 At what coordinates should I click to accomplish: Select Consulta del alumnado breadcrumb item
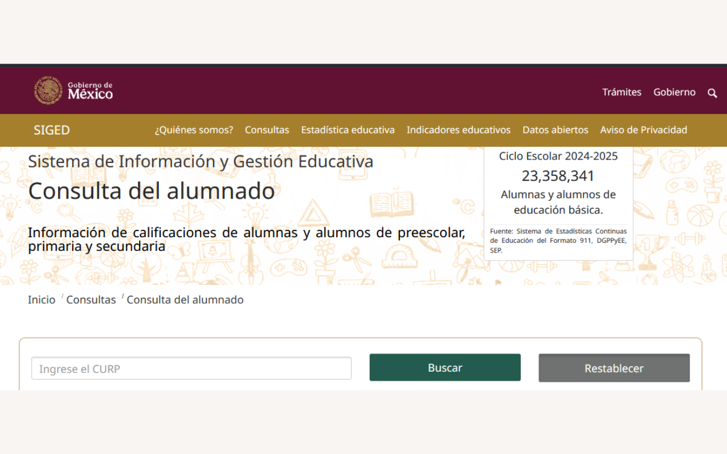tap(185, 300)
